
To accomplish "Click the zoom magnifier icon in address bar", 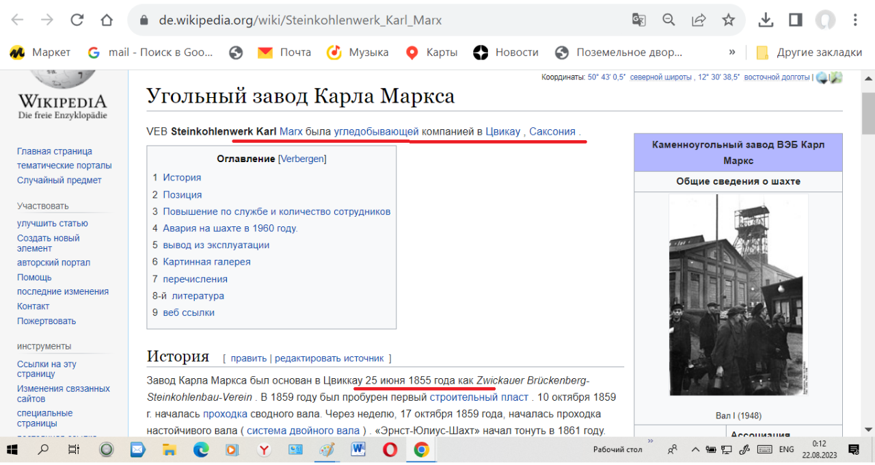I will click(669, 20).
